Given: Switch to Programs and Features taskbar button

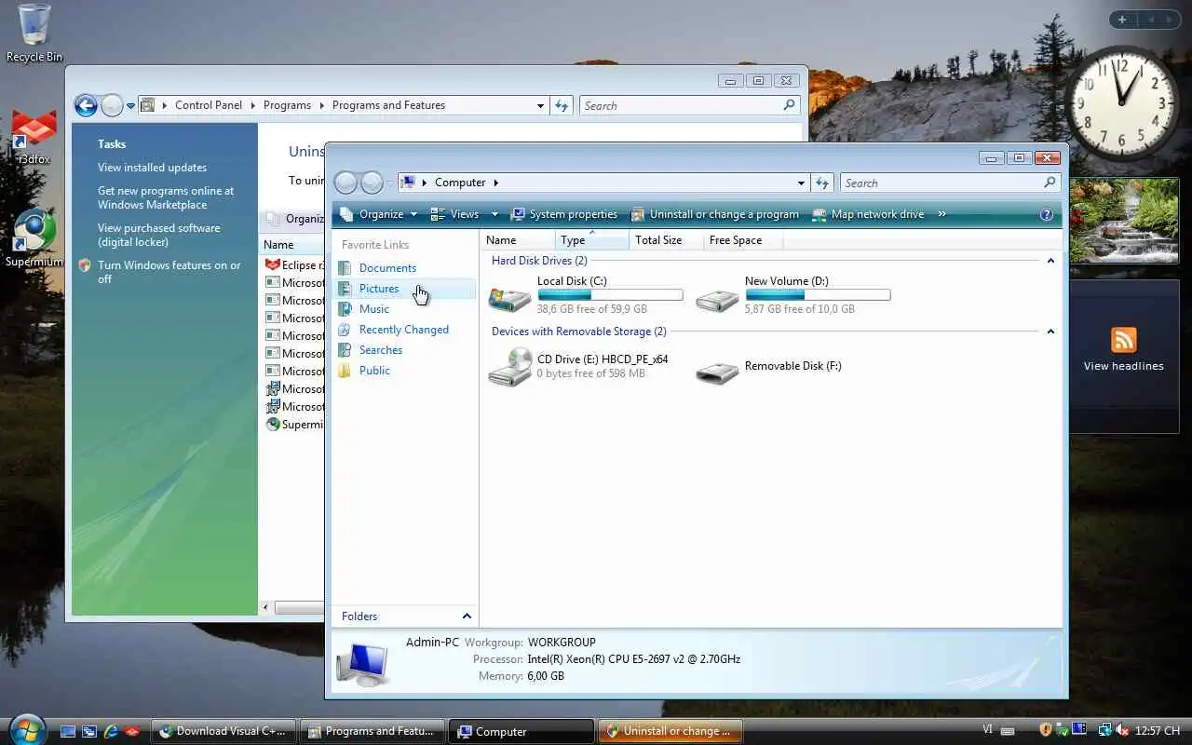Looking at the screenshot, I should (x=372, y=731).
